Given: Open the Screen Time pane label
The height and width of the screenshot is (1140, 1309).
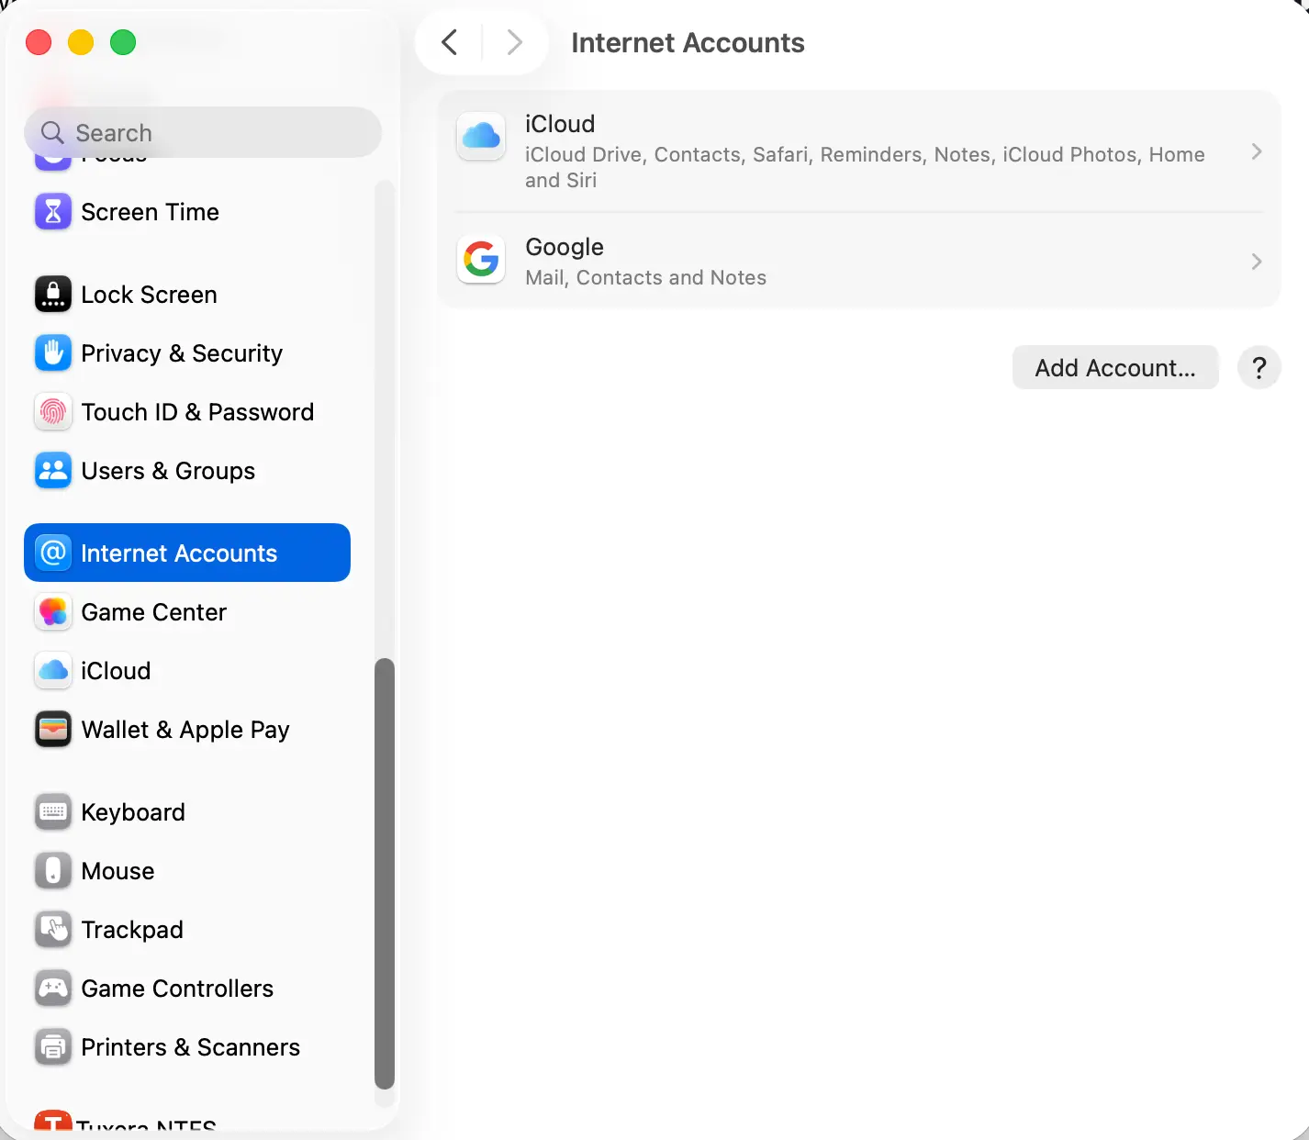Looking at the screenshot, I should pyautogui.click(x=151, y=212).
